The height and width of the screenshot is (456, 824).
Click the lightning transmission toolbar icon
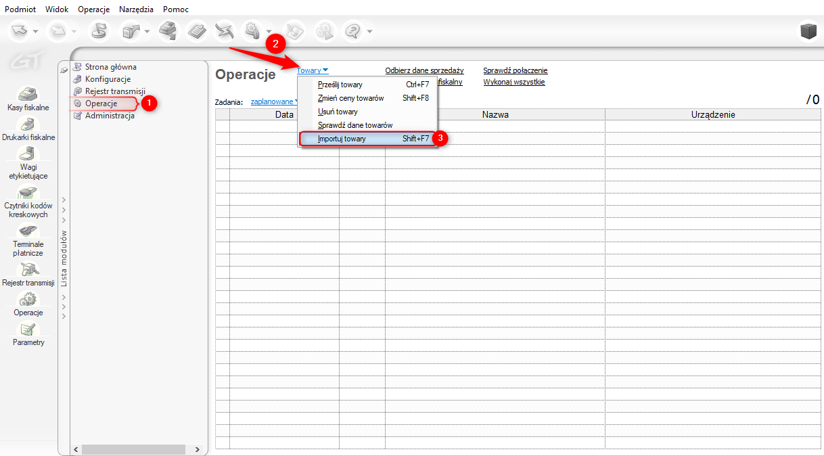pyautogui.click(x=224, y=30)
